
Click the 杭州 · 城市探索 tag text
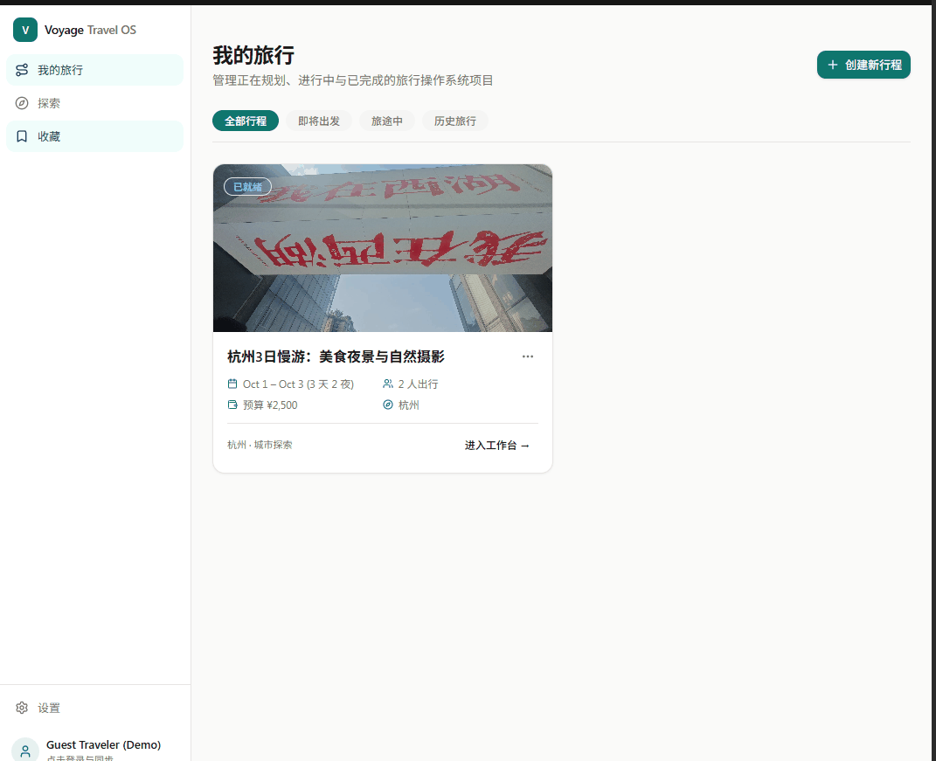click(260, 445)
